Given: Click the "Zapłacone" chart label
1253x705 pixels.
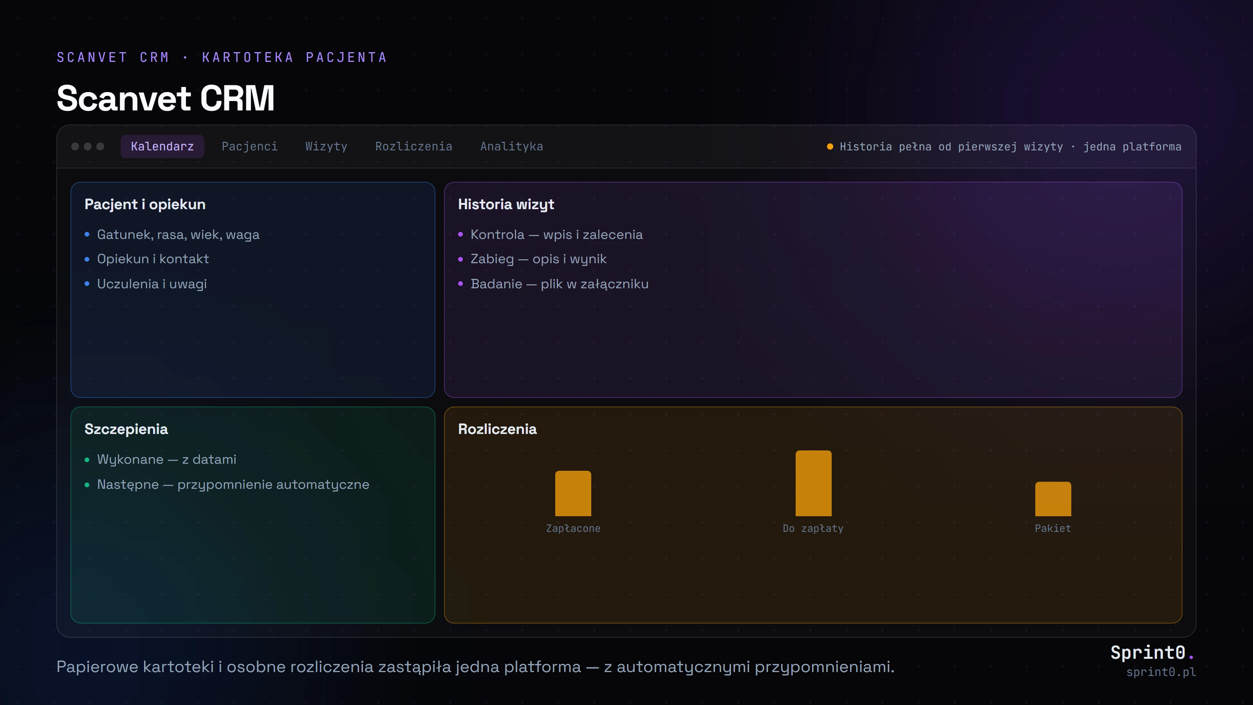Looking at the screenshot, I should pyautogui.click(x=573, y=528).
